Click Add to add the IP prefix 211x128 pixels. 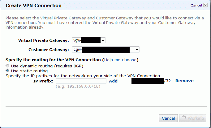[x=113, y=81]
